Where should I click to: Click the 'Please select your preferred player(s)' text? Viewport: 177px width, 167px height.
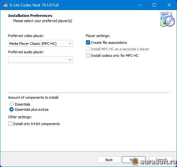coord(42,21)
